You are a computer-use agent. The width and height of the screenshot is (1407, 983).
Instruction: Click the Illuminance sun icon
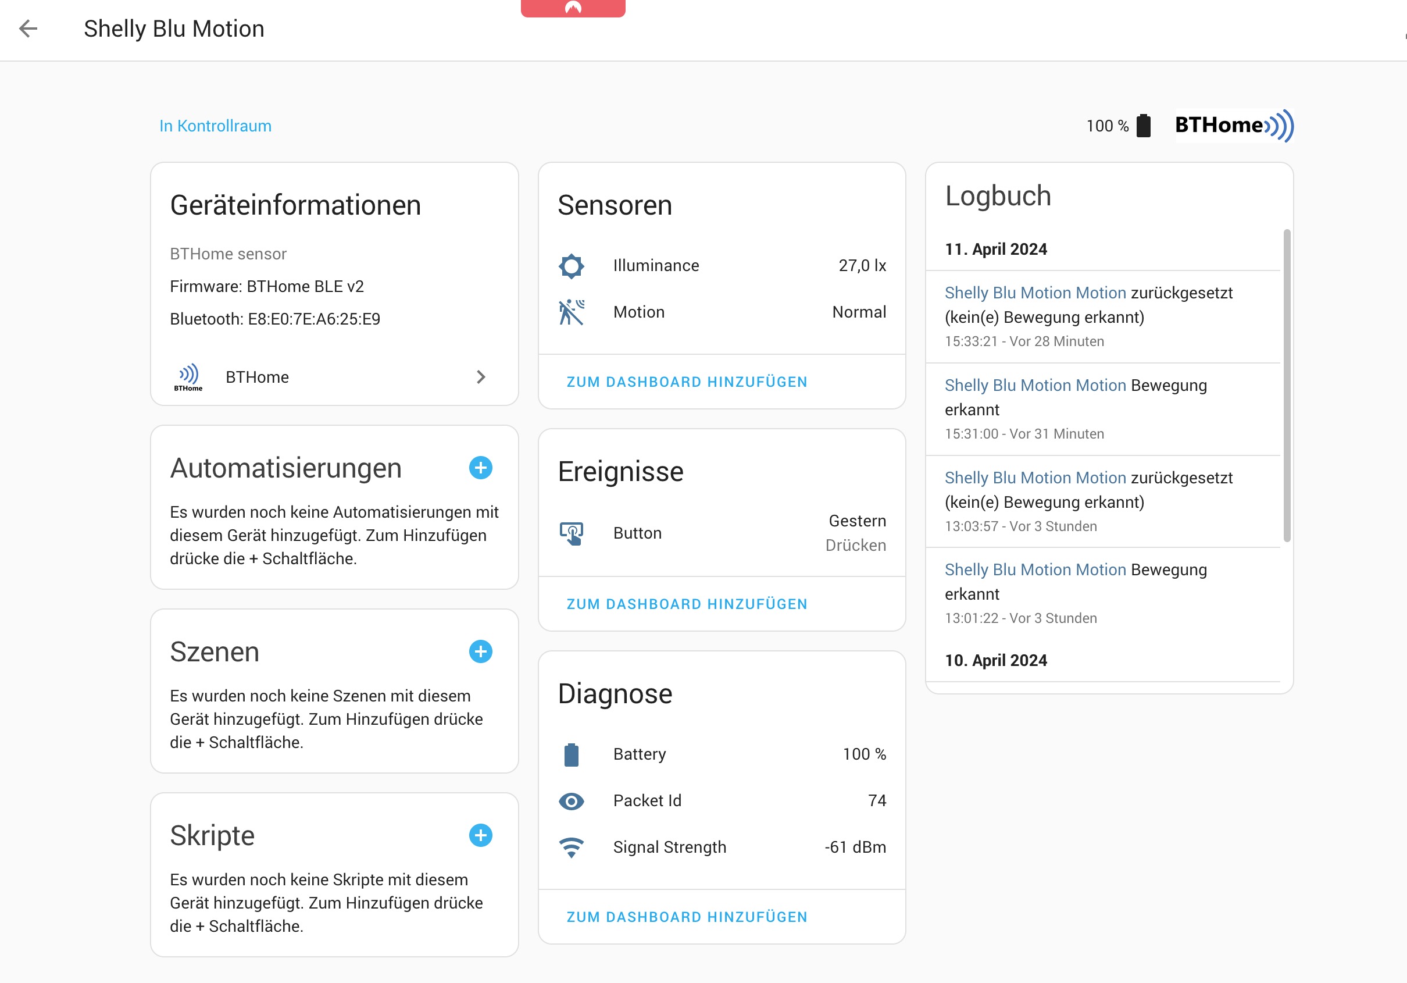point(571,266)
